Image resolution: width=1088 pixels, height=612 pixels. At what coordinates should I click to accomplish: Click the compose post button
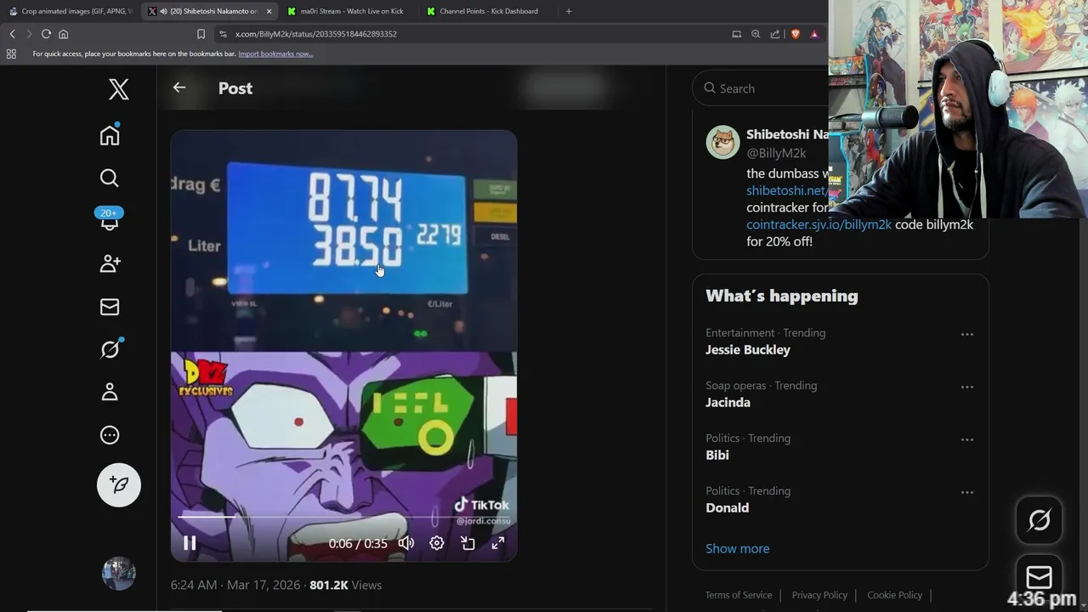click(119, 484)
